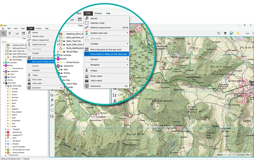Open the cloud sync icon
Screen dimensions: 254x160
click(232, 33)
